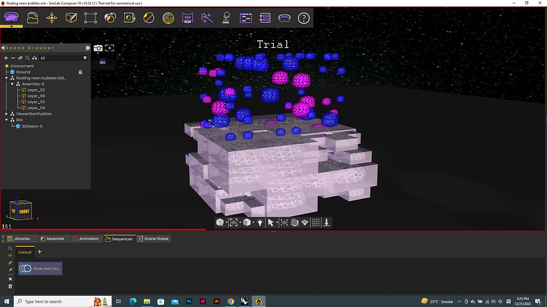Click the Windows taskbar search box
Image resolution: width=547 pixels, height=307 pixels.
point(63,301)
